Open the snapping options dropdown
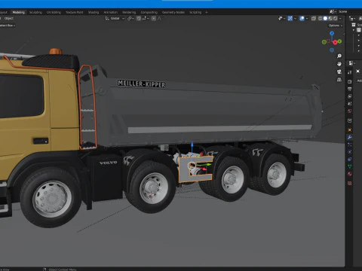The width and height of the screenshot is (362, 271). [x=146, y=18]
